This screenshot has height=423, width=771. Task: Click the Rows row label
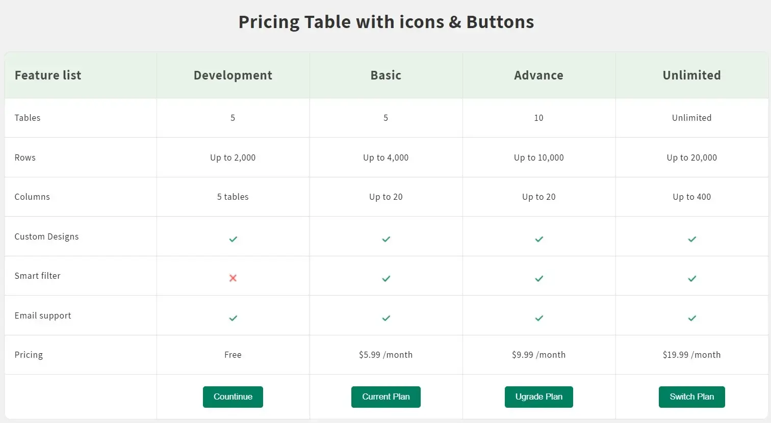point(25,157)
